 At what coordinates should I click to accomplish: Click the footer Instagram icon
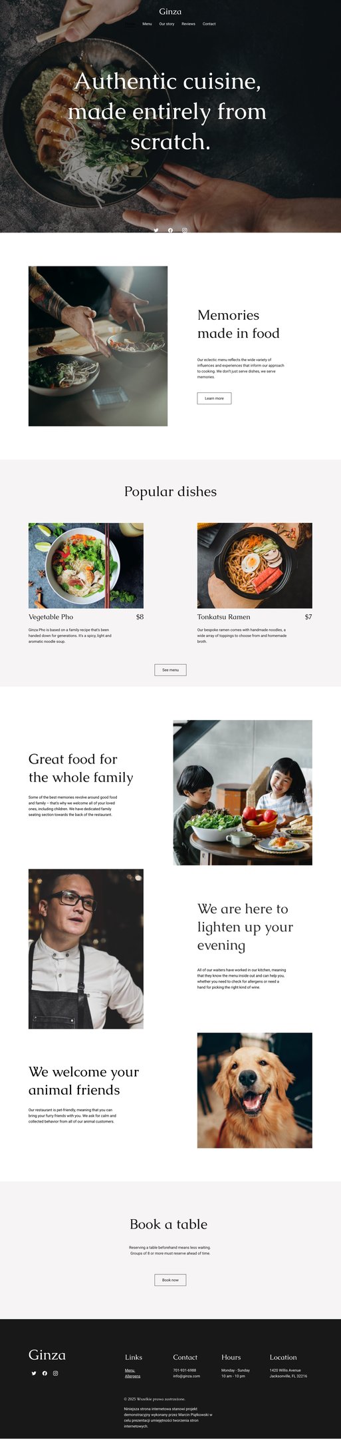(55, 1373)
